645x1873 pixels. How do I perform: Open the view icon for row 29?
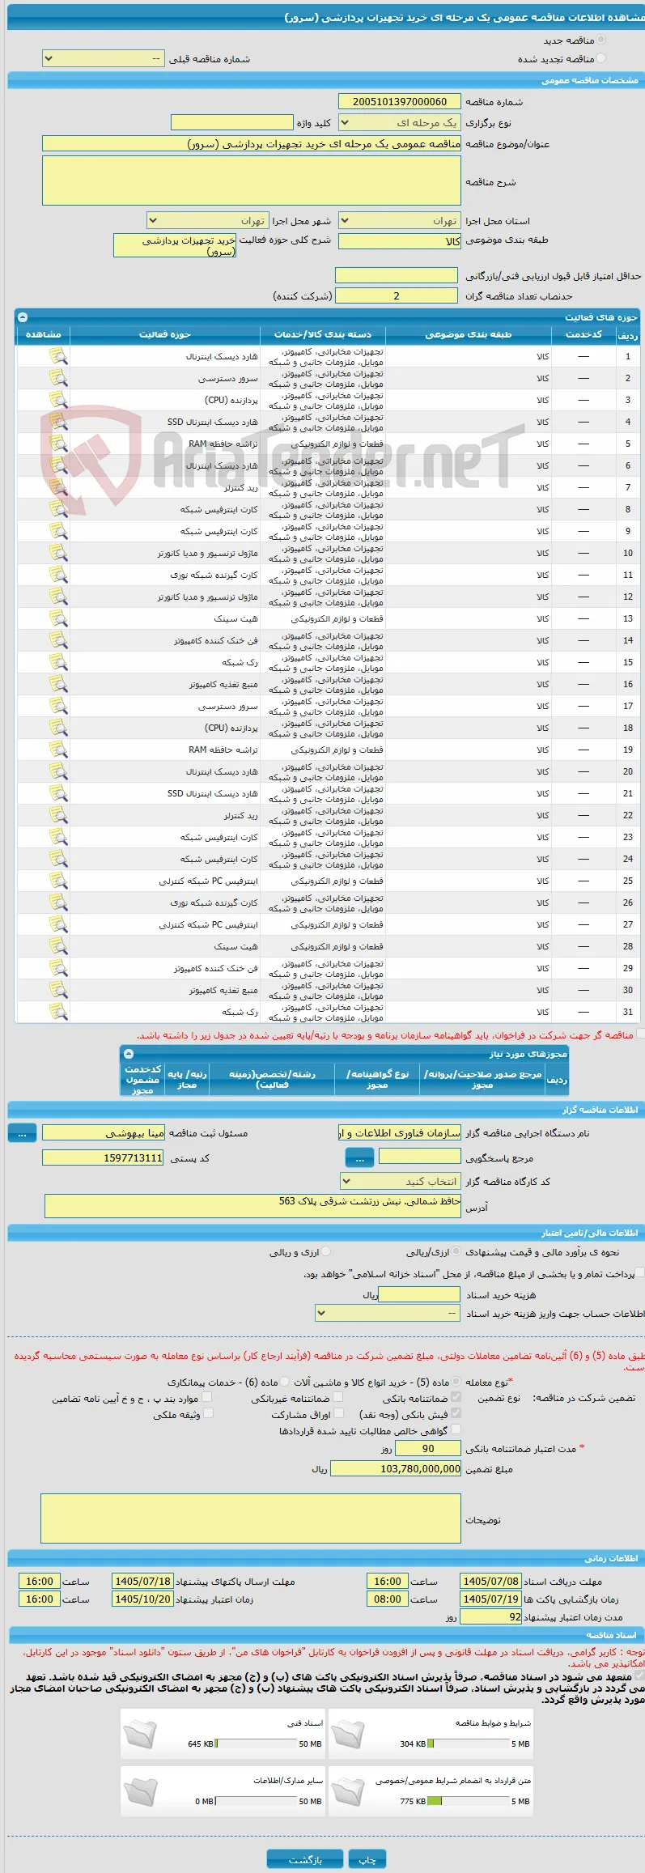point(57,968)
